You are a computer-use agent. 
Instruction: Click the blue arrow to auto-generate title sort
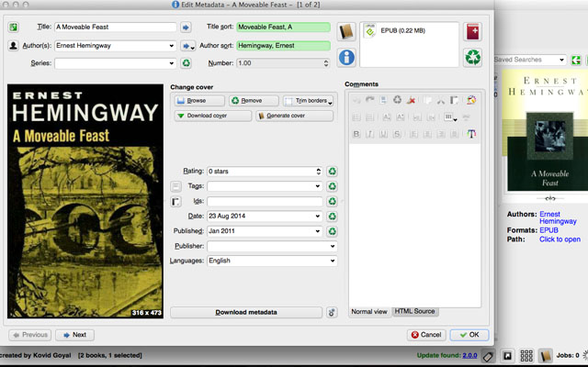(186, 27)
